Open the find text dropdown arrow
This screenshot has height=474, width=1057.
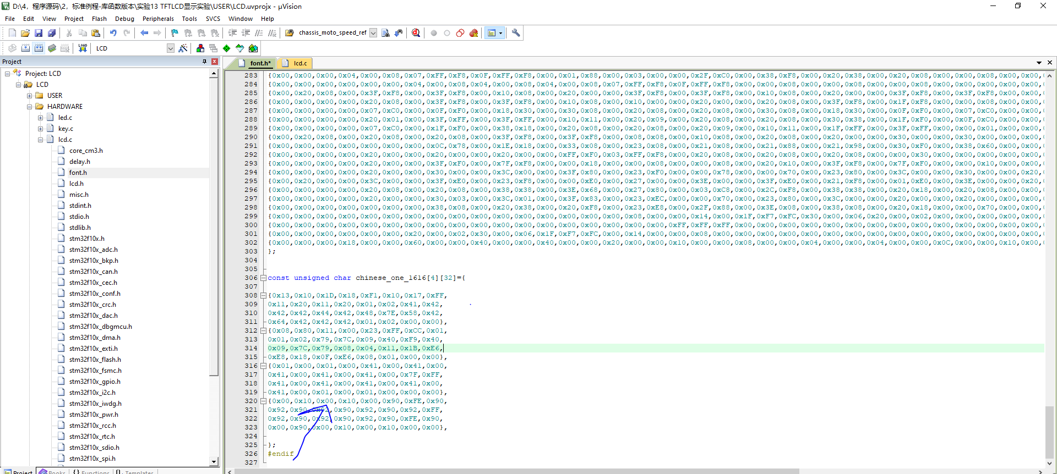tap(373, 33)
